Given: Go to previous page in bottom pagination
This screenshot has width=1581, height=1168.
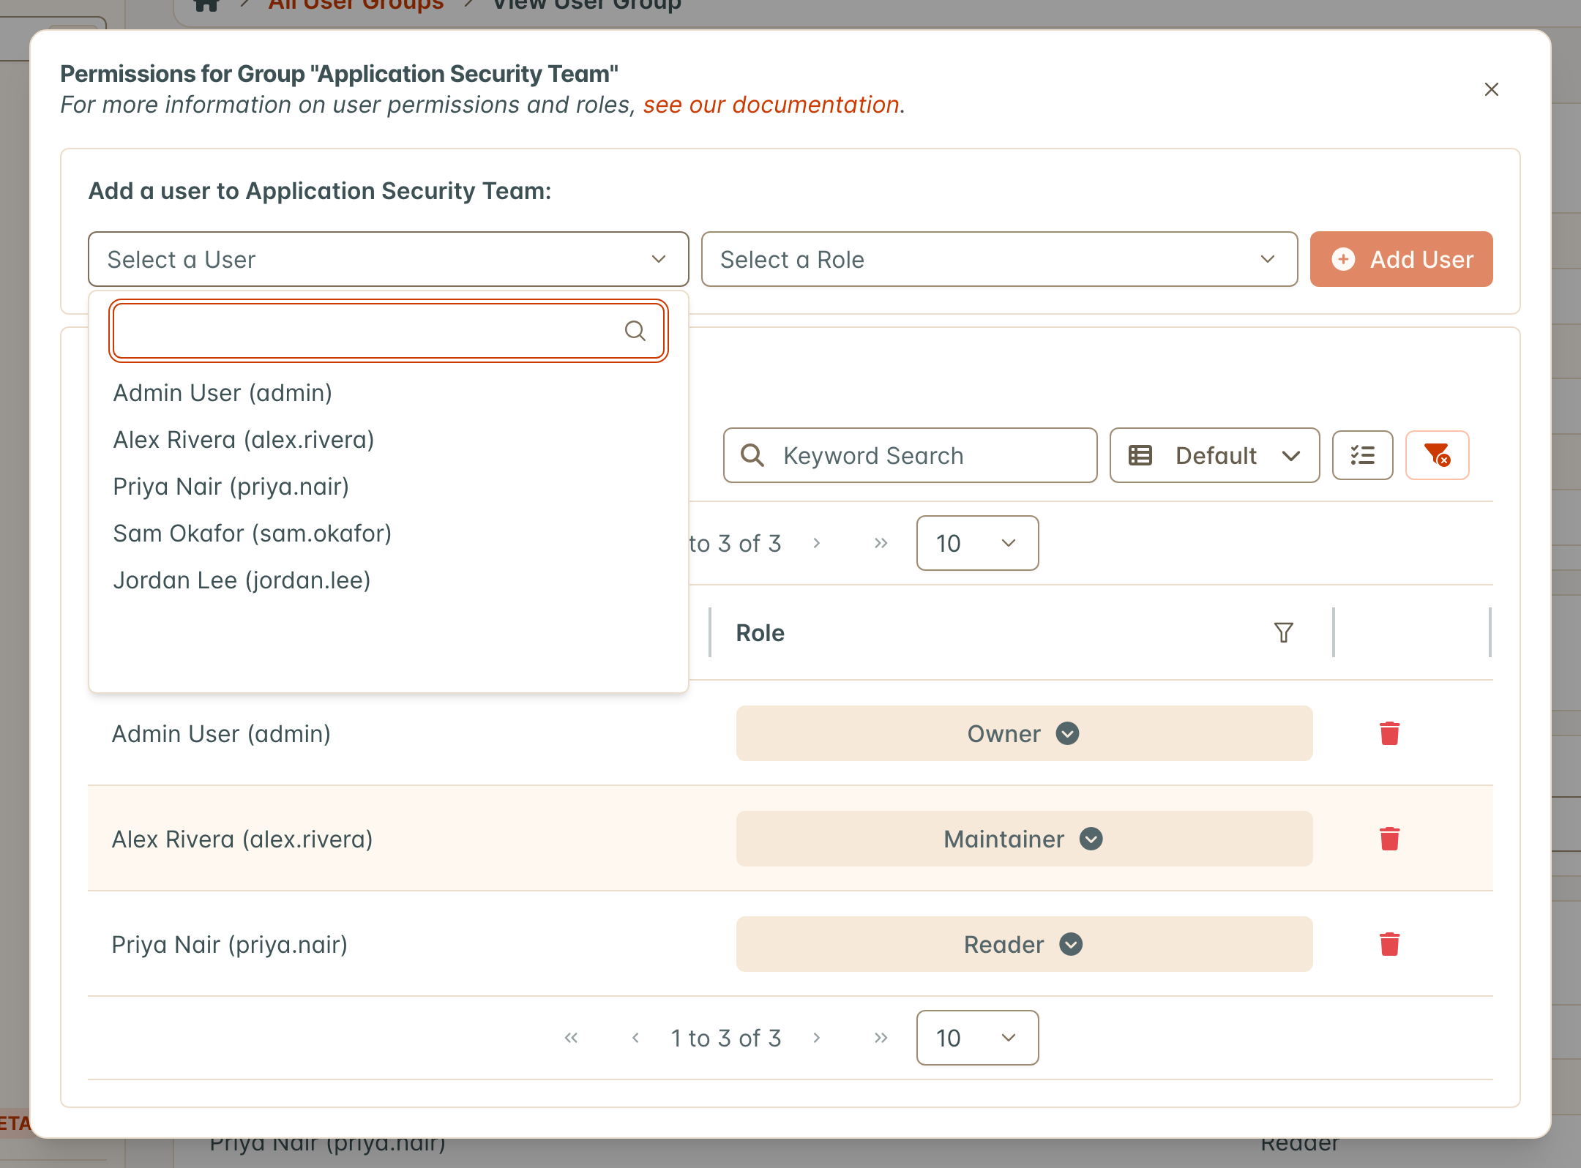Looking at the screenshot, I should click(x=635, y=1038).
